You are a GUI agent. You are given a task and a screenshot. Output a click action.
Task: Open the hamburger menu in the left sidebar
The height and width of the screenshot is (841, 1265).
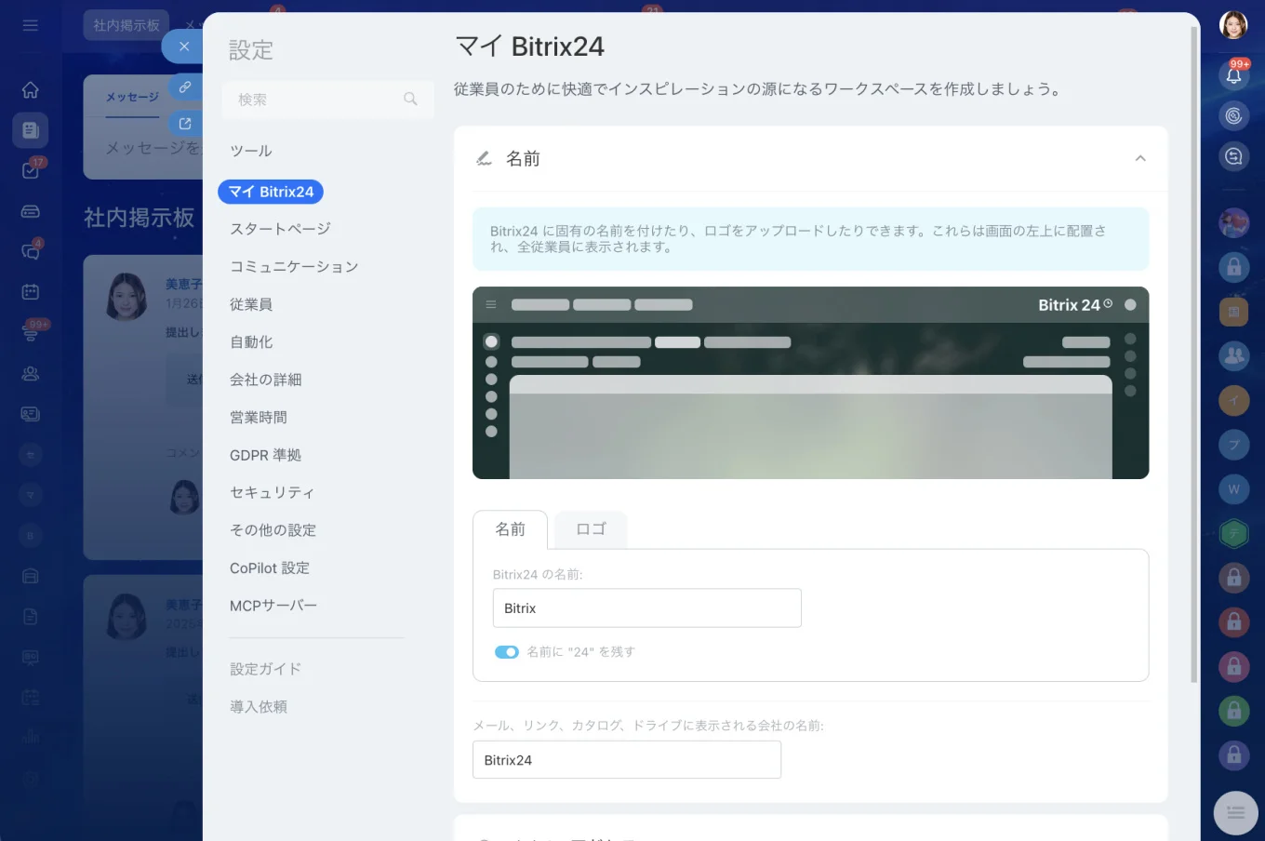31,25
